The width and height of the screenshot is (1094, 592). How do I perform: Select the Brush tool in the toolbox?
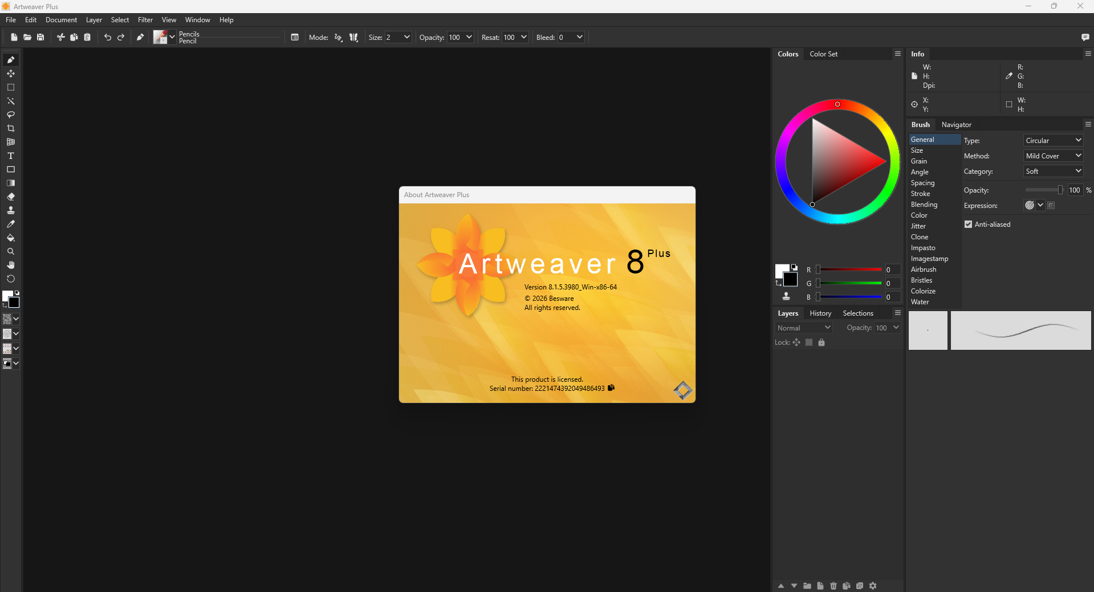(11, 60)
